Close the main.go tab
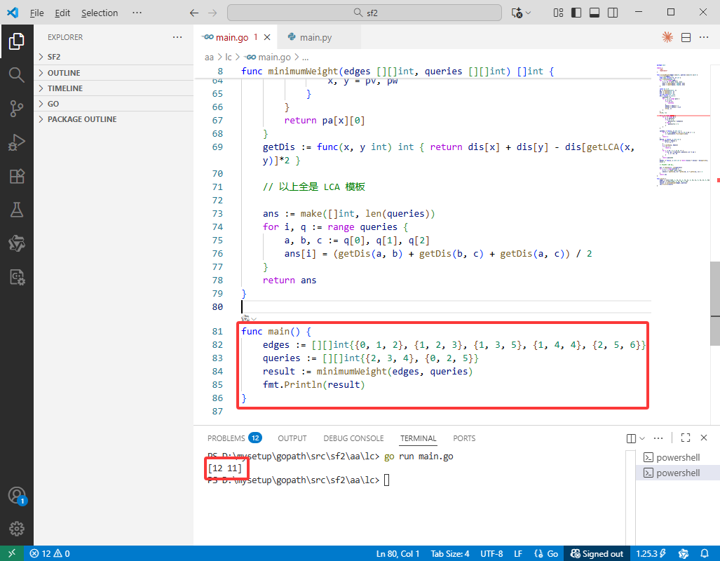Viewport: 720px width, 561px height. (267, 37)
